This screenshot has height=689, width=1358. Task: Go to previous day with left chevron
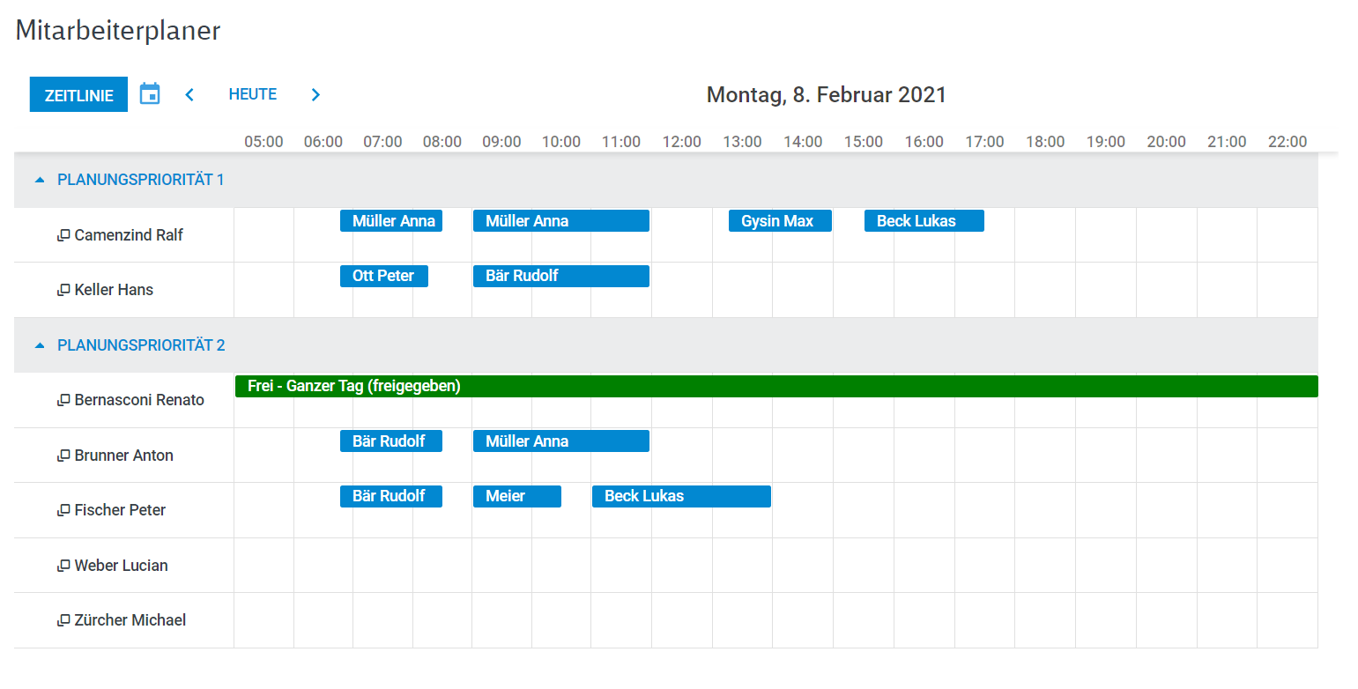(x=189, y=94)
